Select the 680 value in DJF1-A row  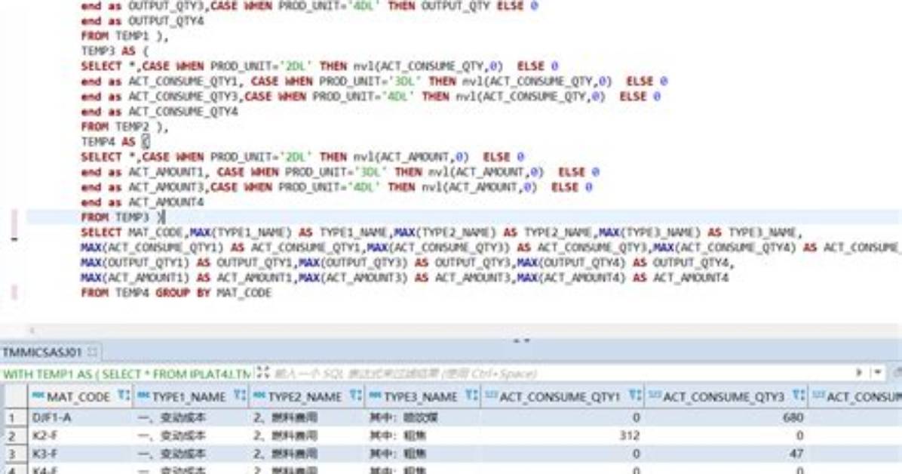tap(726, 417)
